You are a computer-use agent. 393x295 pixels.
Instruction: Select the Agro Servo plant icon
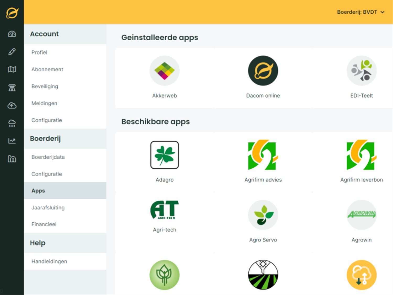pyautogui.click(x=263, y=215)
